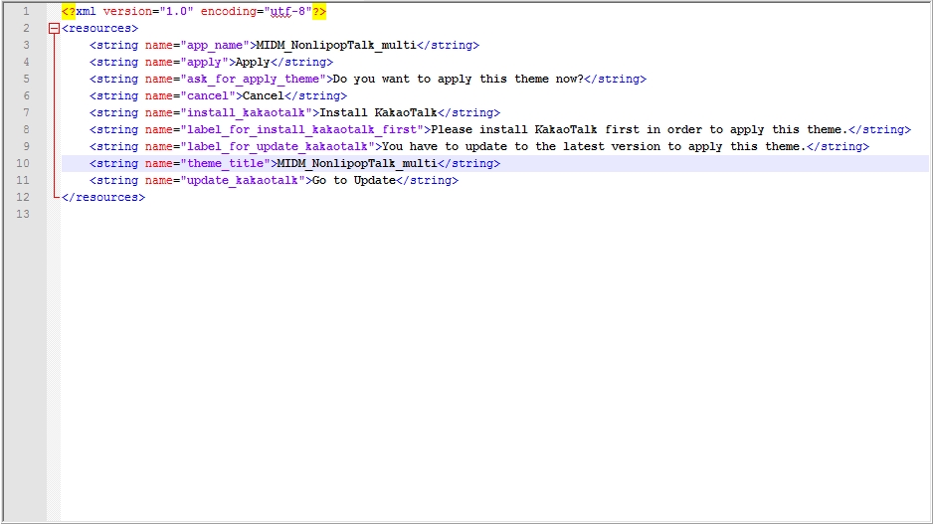Collapse the resources tag fold marker
Image resolution: width=933 pixels, height=524 pixels.
[x=54, y=29]
